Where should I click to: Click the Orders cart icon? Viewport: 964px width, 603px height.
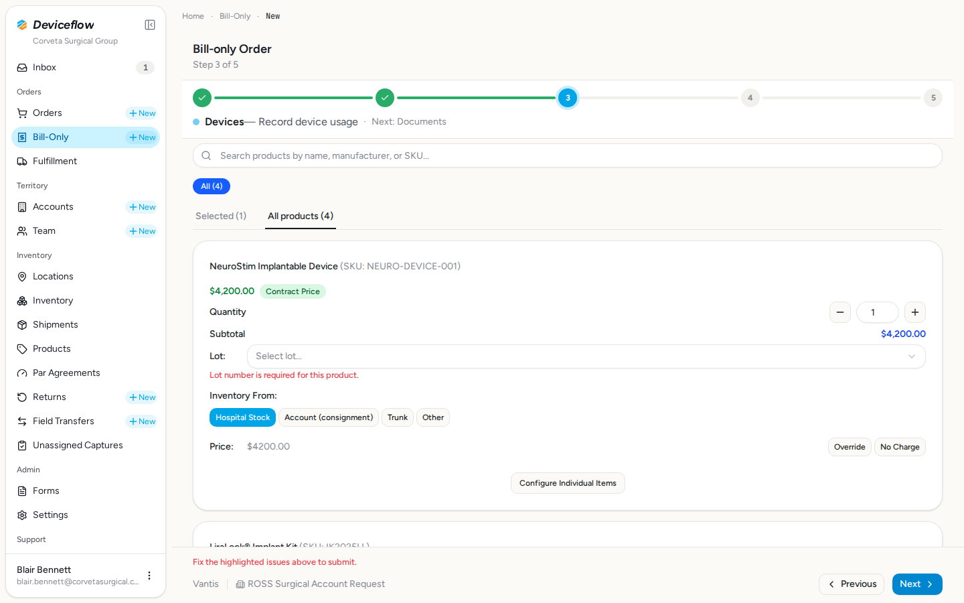click(22, 113)
